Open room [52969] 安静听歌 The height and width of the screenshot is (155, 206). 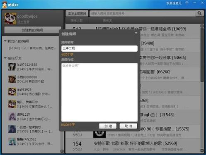(x=133, y=145)
